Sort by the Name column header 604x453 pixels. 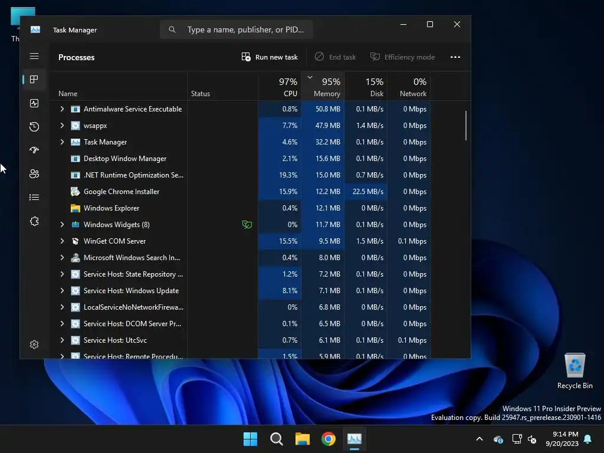[119, 86]
